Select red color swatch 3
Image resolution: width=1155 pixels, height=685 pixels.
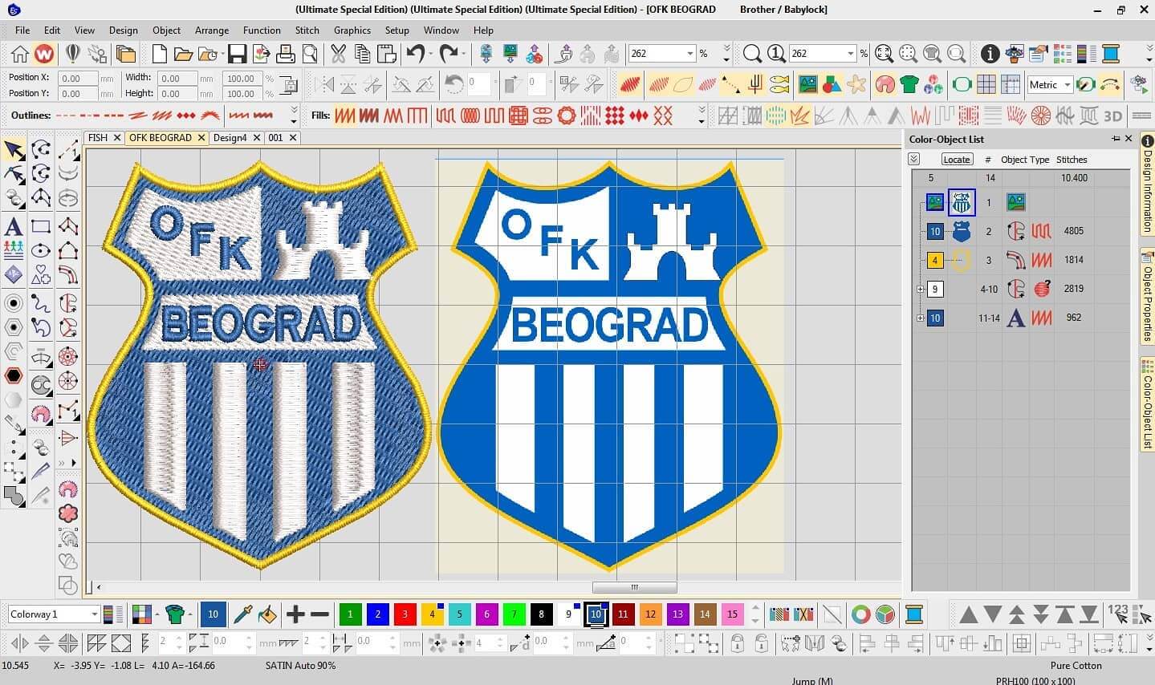click(x=405, y=615)
